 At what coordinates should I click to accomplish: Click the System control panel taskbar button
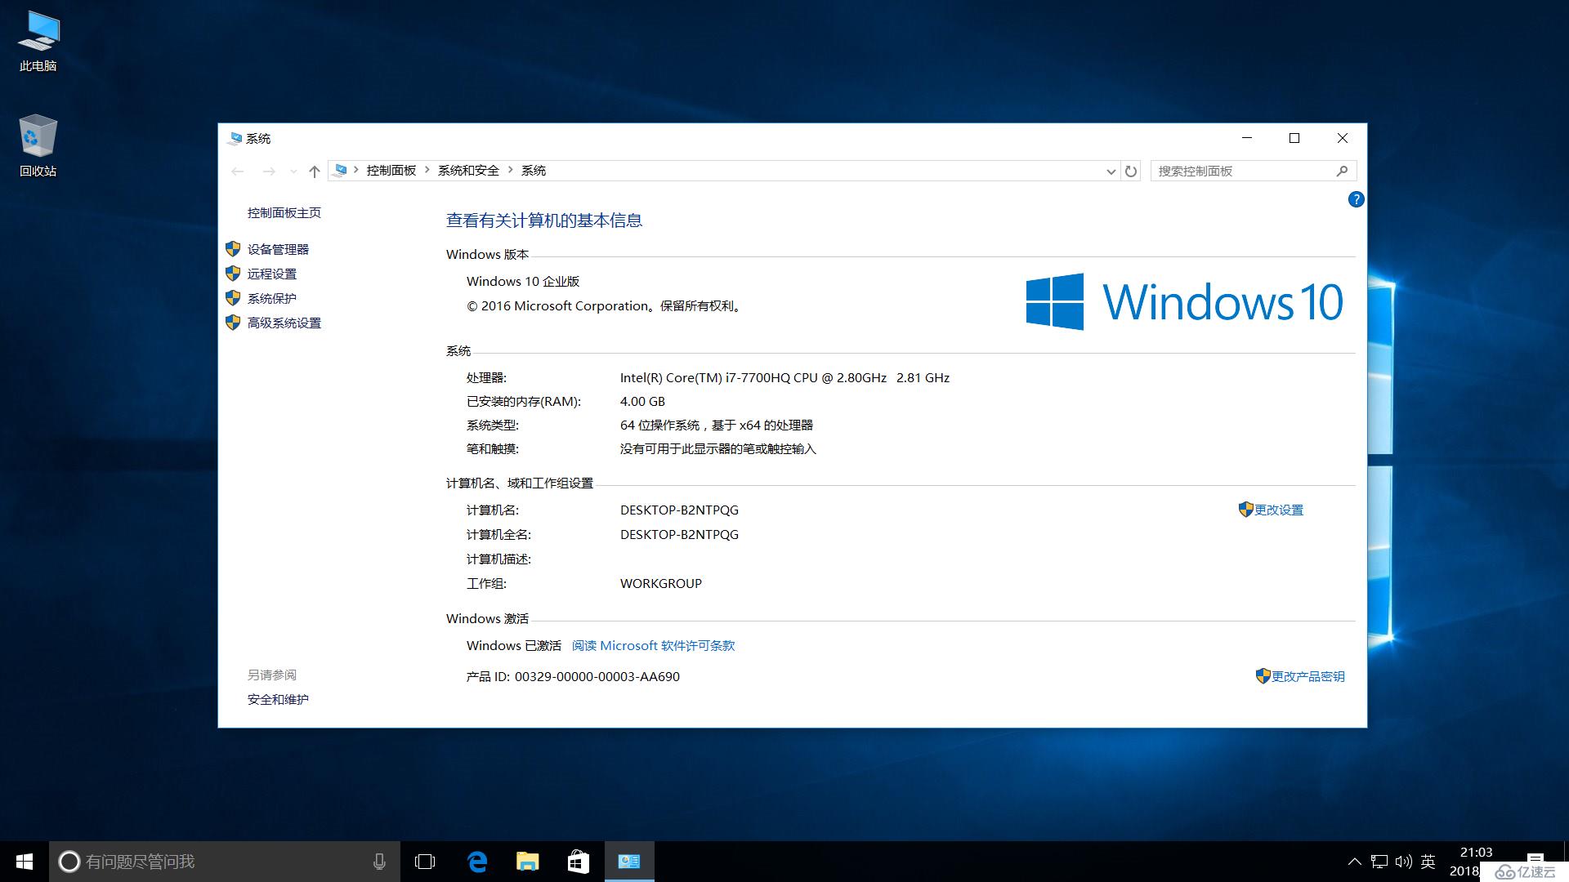pos(629,862)
